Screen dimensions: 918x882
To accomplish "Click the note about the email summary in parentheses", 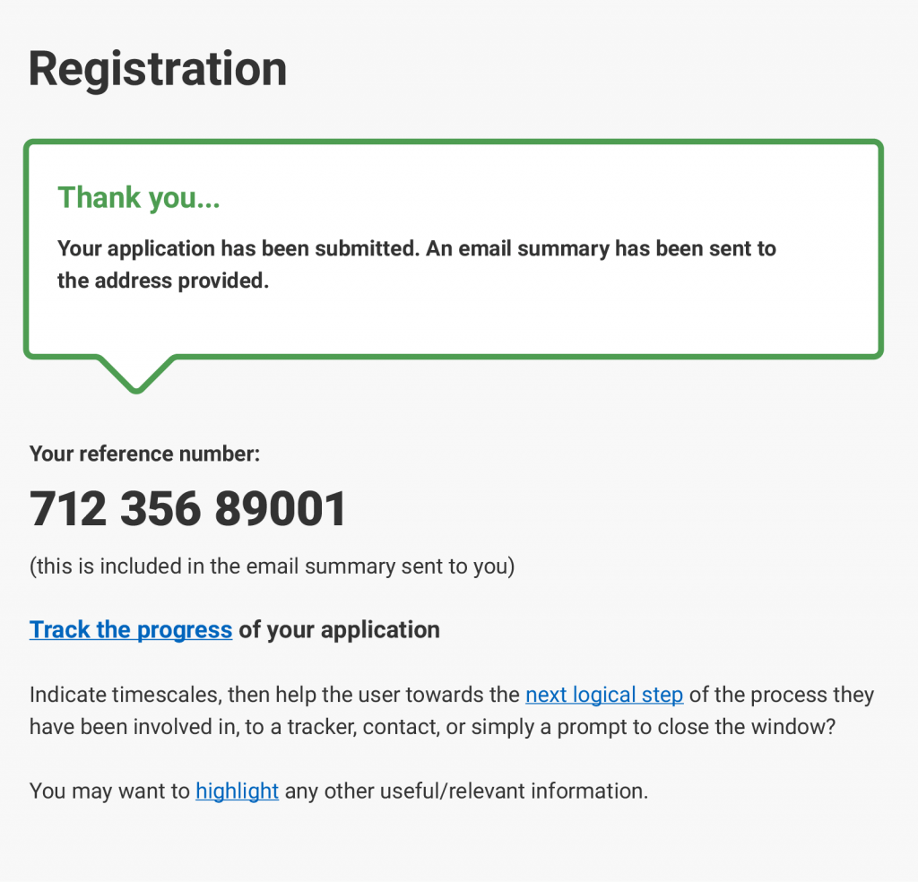I will point(272,567).
